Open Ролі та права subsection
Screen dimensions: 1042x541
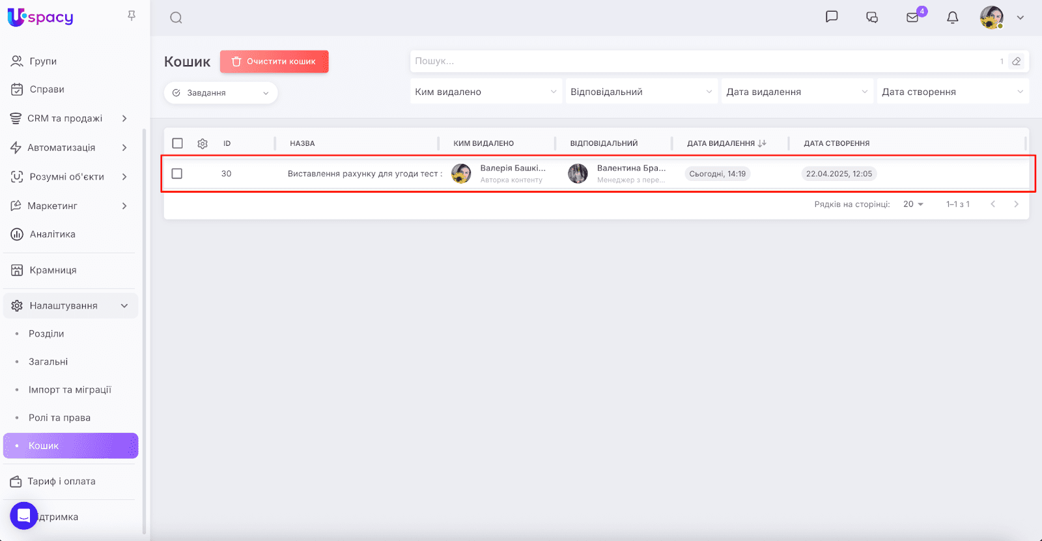pos(59,418)
